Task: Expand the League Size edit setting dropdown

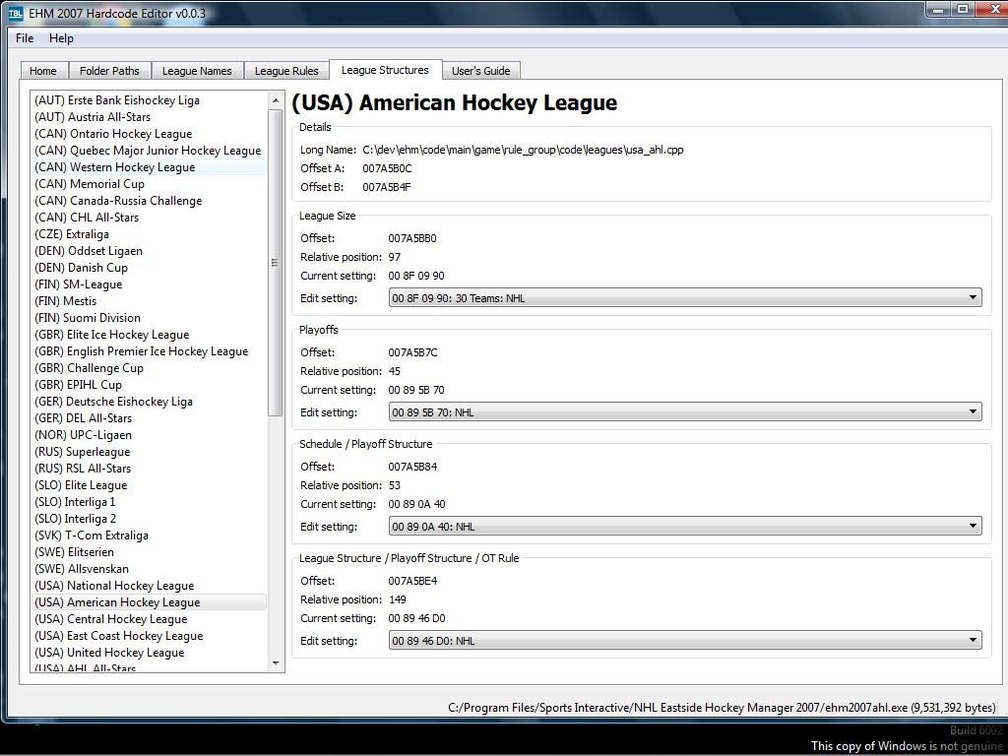Action: pyautogui.click(x=685, y=297)
